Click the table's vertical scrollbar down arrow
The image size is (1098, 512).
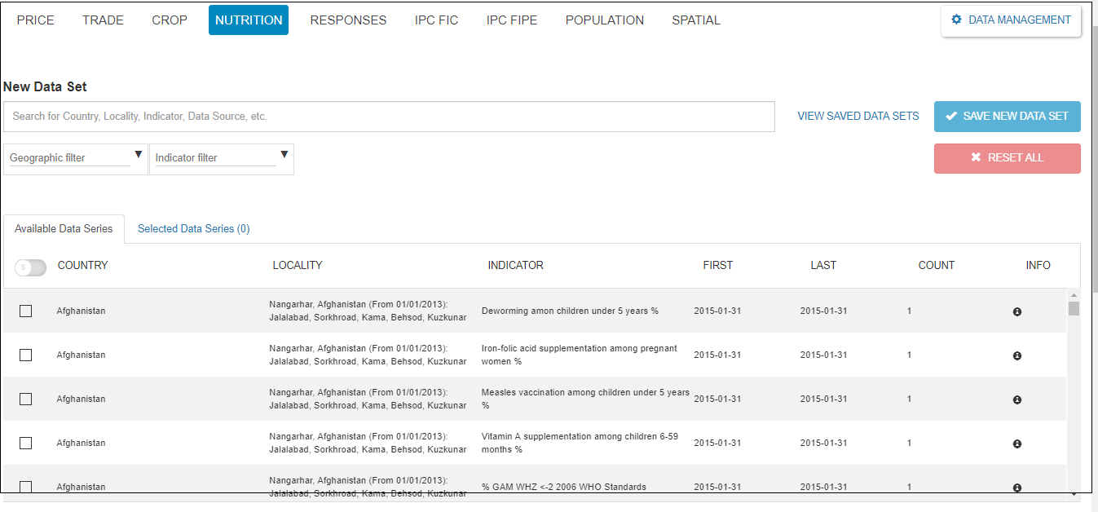pyautogui.click(x=1074, y=493)
